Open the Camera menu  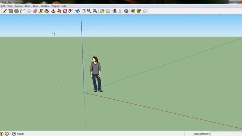click(x=19, y=6)
